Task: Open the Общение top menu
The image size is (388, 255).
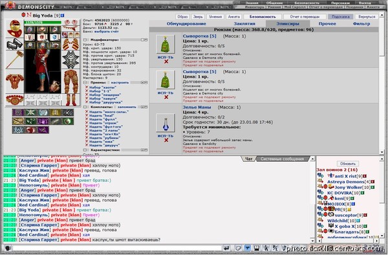Action: pos(274,3)
